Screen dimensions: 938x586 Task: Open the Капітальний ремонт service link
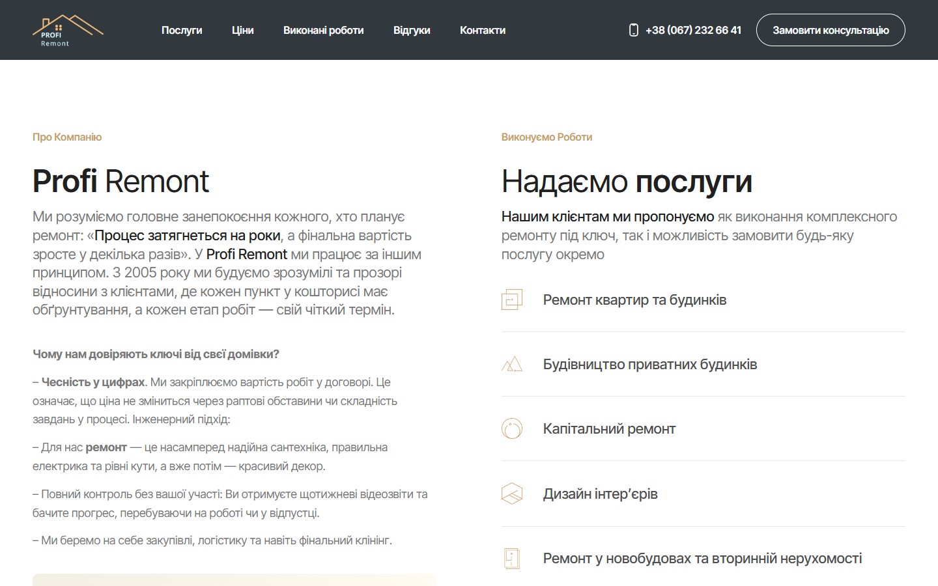click(609, 428)
